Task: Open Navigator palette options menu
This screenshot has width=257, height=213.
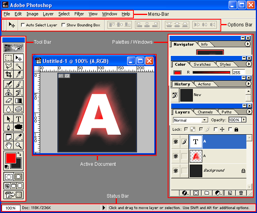Action: [x=248, y=44]
